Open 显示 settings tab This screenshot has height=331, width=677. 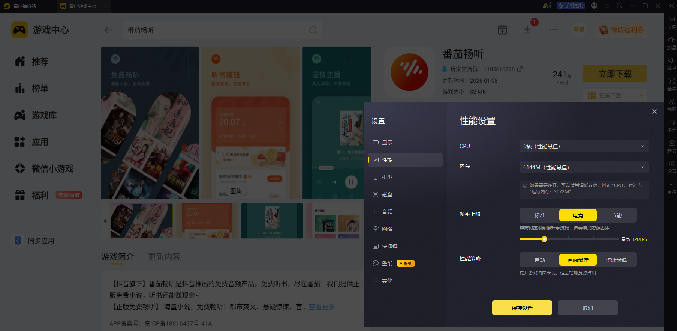coord(405,143)
